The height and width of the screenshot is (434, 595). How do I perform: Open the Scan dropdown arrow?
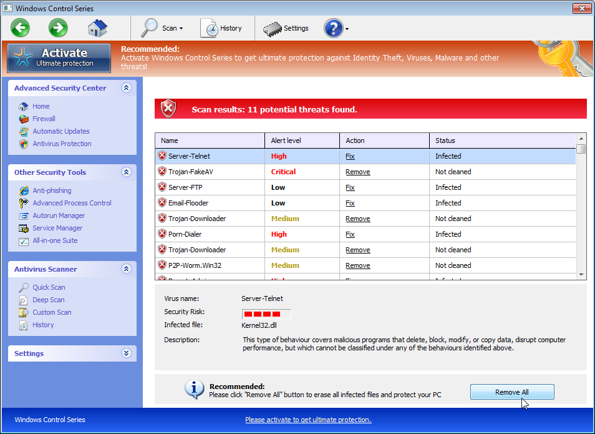click(181, 29)
